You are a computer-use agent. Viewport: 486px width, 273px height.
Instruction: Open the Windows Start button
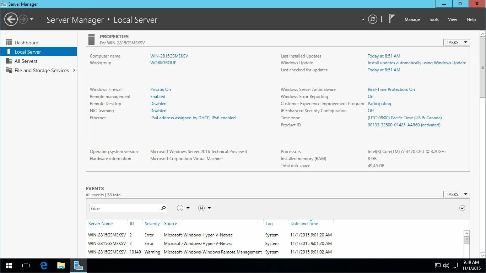pyautogui.click(x=9, y=266)
